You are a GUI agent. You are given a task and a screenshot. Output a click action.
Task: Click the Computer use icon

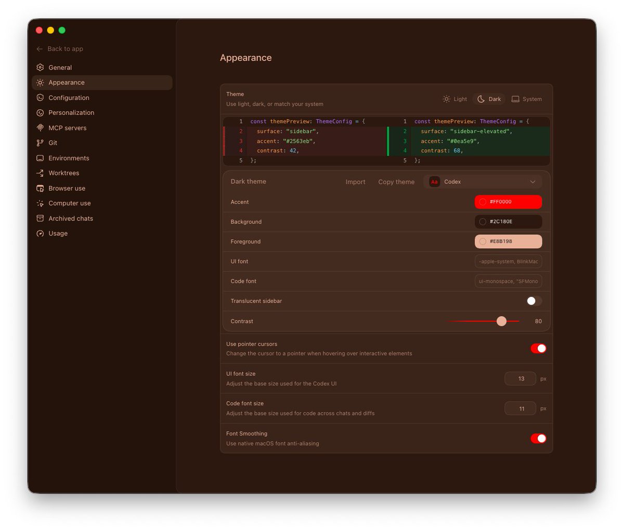click(40, 203)
